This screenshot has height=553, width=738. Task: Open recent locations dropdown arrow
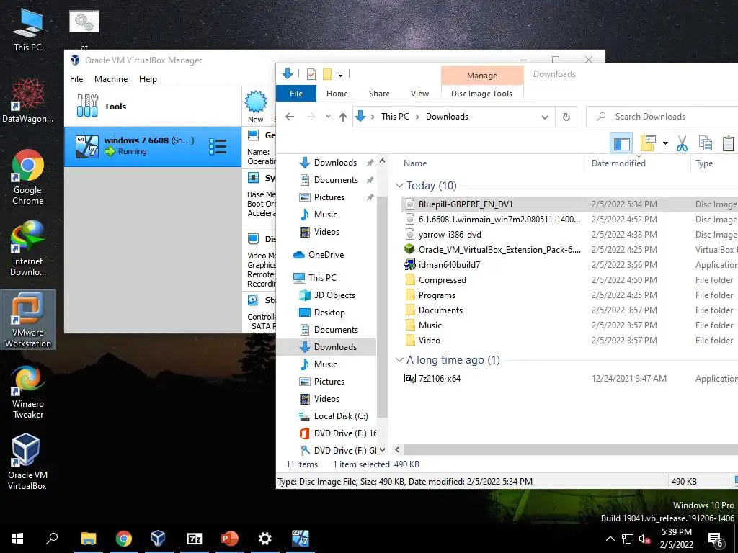[328, 117]
